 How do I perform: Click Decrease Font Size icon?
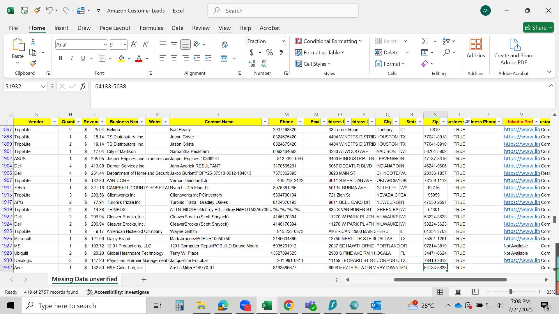click(146, 44)
